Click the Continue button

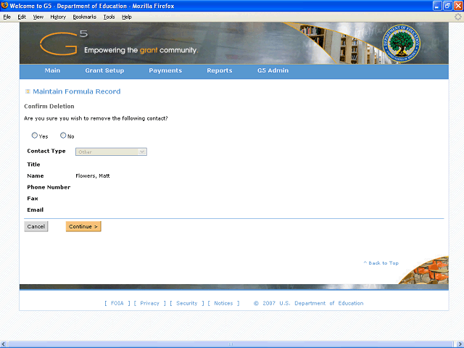(83, 226)
